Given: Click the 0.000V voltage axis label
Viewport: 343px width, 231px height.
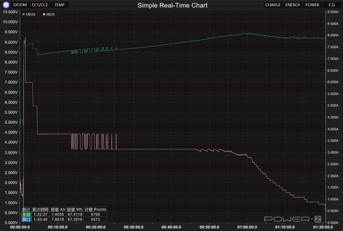Looking at the screenshot, I should pos(11,223).
